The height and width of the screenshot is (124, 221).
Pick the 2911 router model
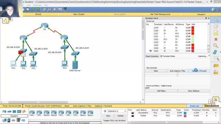[76, 113]
